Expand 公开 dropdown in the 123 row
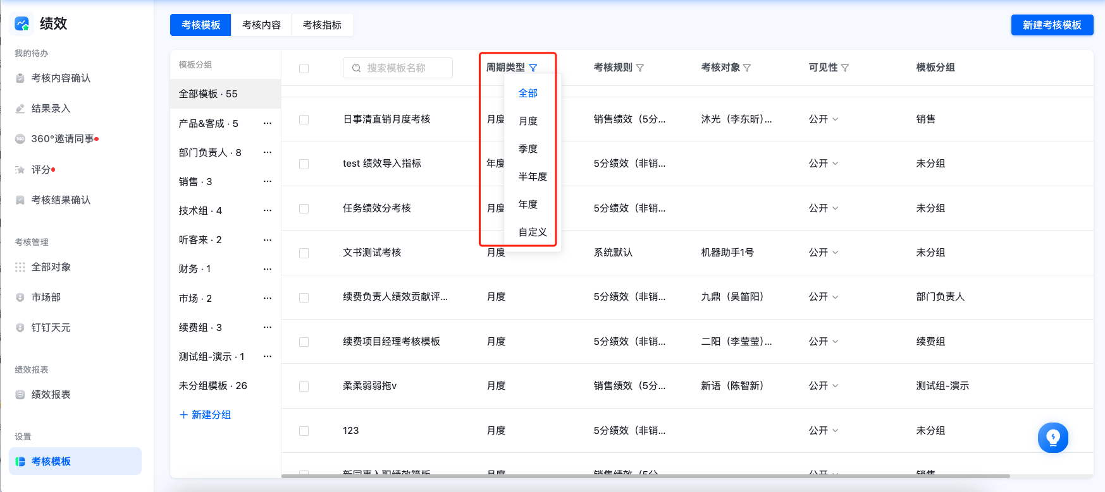The height and width of the screenshot is (492, 1105). click(824, 431)
